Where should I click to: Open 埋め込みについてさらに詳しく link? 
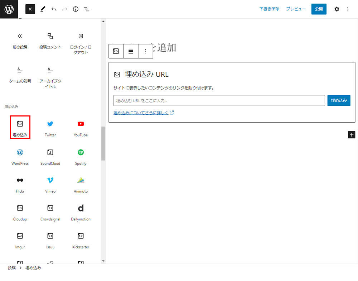pyautogui.click(x=144, y=113)
